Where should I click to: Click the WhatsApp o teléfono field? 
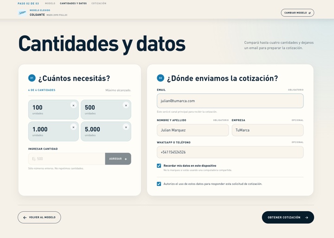pyautogui.click(x=230, y=152)
